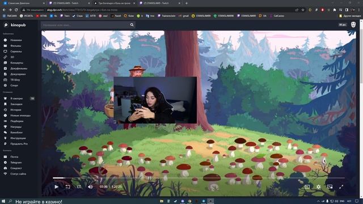Click the webcam overlay thumbnail
This screenshot has width=363, height=204.
click(155, 100)
